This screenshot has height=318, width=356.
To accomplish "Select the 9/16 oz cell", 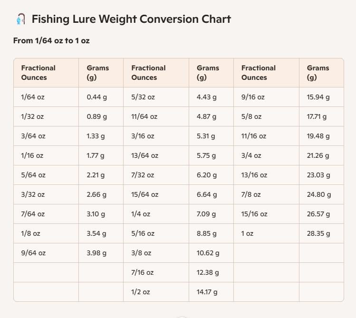I will tap(253, 97).
